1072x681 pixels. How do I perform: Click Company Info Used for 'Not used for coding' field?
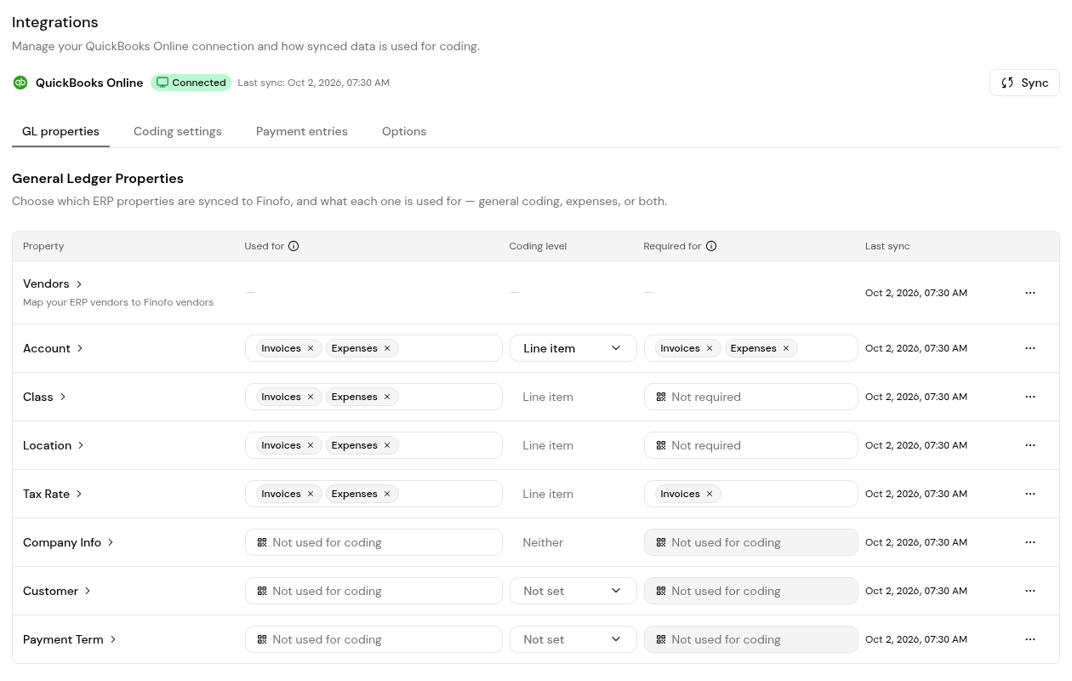tap(373, 542)
